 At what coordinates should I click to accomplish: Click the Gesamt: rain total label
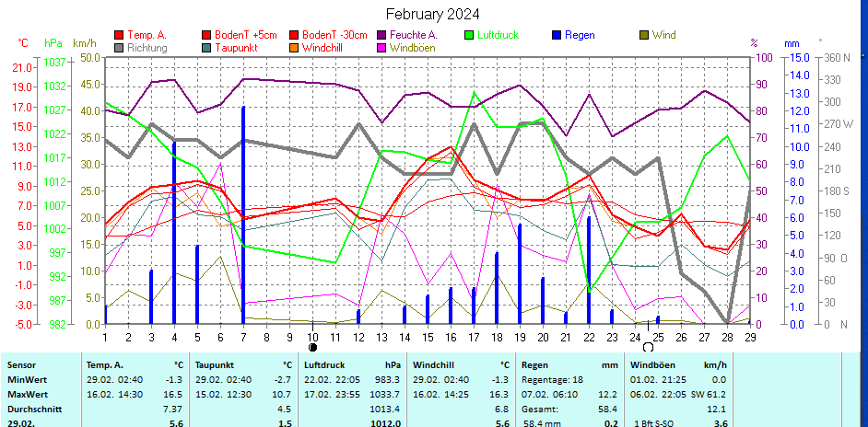point(539,410)
